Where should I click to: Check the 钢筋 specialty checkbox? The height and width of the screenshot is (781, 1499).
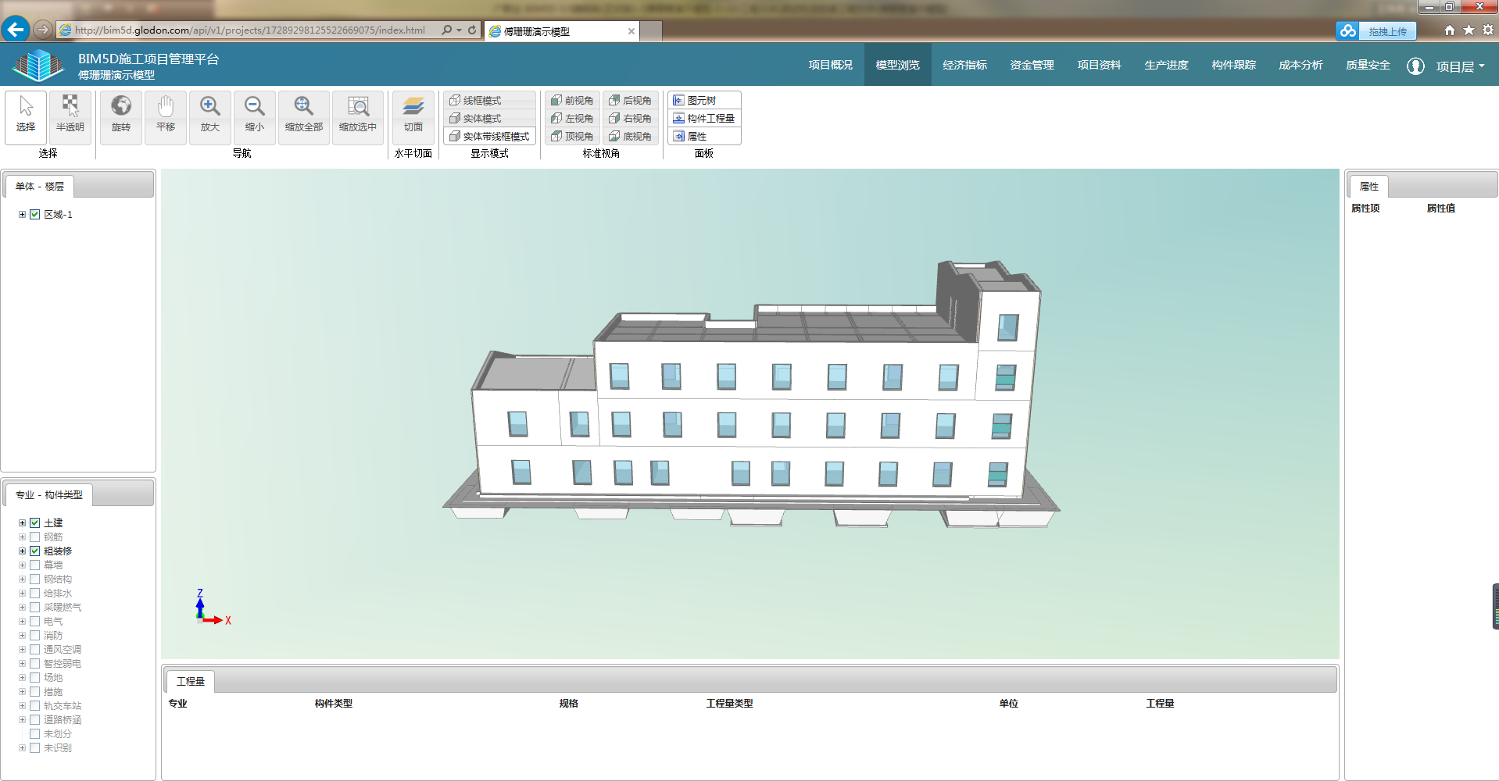34,537
